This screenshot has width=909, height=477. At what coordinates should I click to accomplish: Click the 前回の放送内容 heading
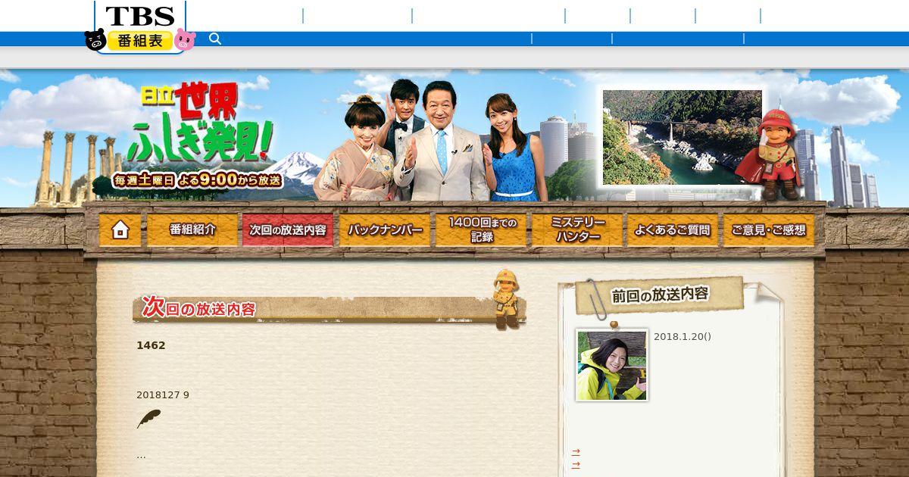[660, 295]
